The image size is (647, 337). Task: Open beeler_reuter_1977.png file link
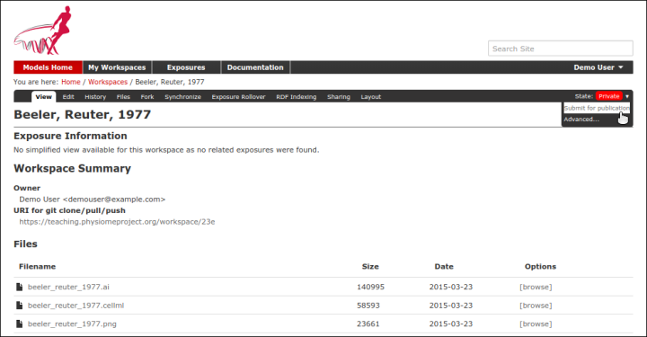(72, 324)
